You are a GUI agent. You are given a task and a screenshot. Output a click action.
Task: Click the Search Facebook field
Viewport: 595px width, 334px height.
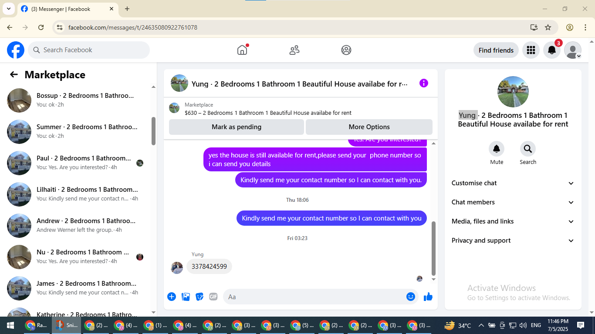pos(89,50)
